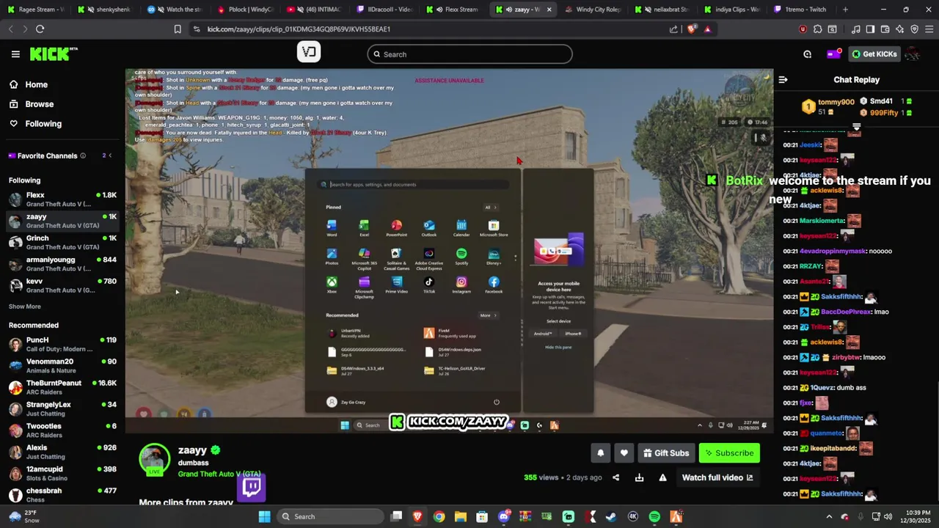
Task: Download the clip
Action: (x=639, y=477)
